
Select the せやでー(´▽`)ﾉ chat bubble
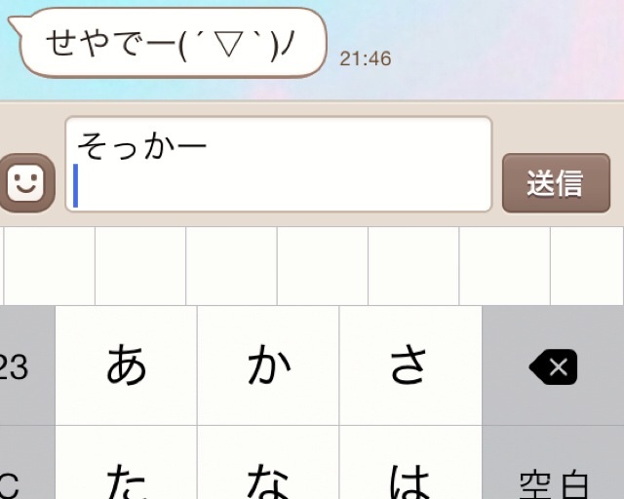click(168, 42)
